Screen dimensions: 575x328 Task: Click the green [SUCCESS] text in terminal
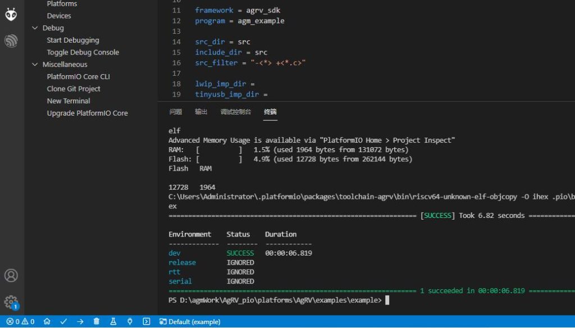pyautogui.click(x=437, y=216)
